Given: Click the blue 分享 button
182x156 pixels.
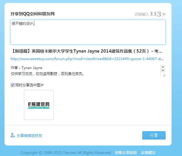Looking at the screenshot, I should (x=154, y=135).
